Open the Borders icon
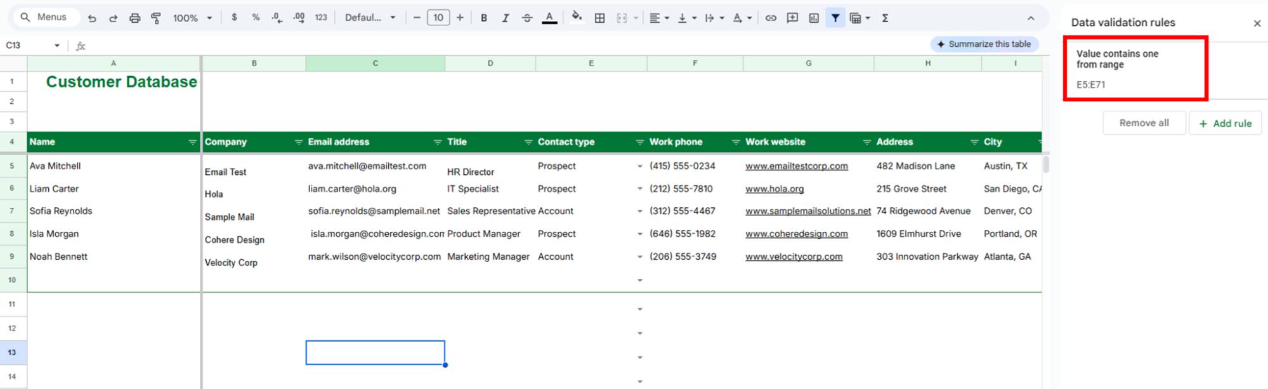 tap(599, 18)
